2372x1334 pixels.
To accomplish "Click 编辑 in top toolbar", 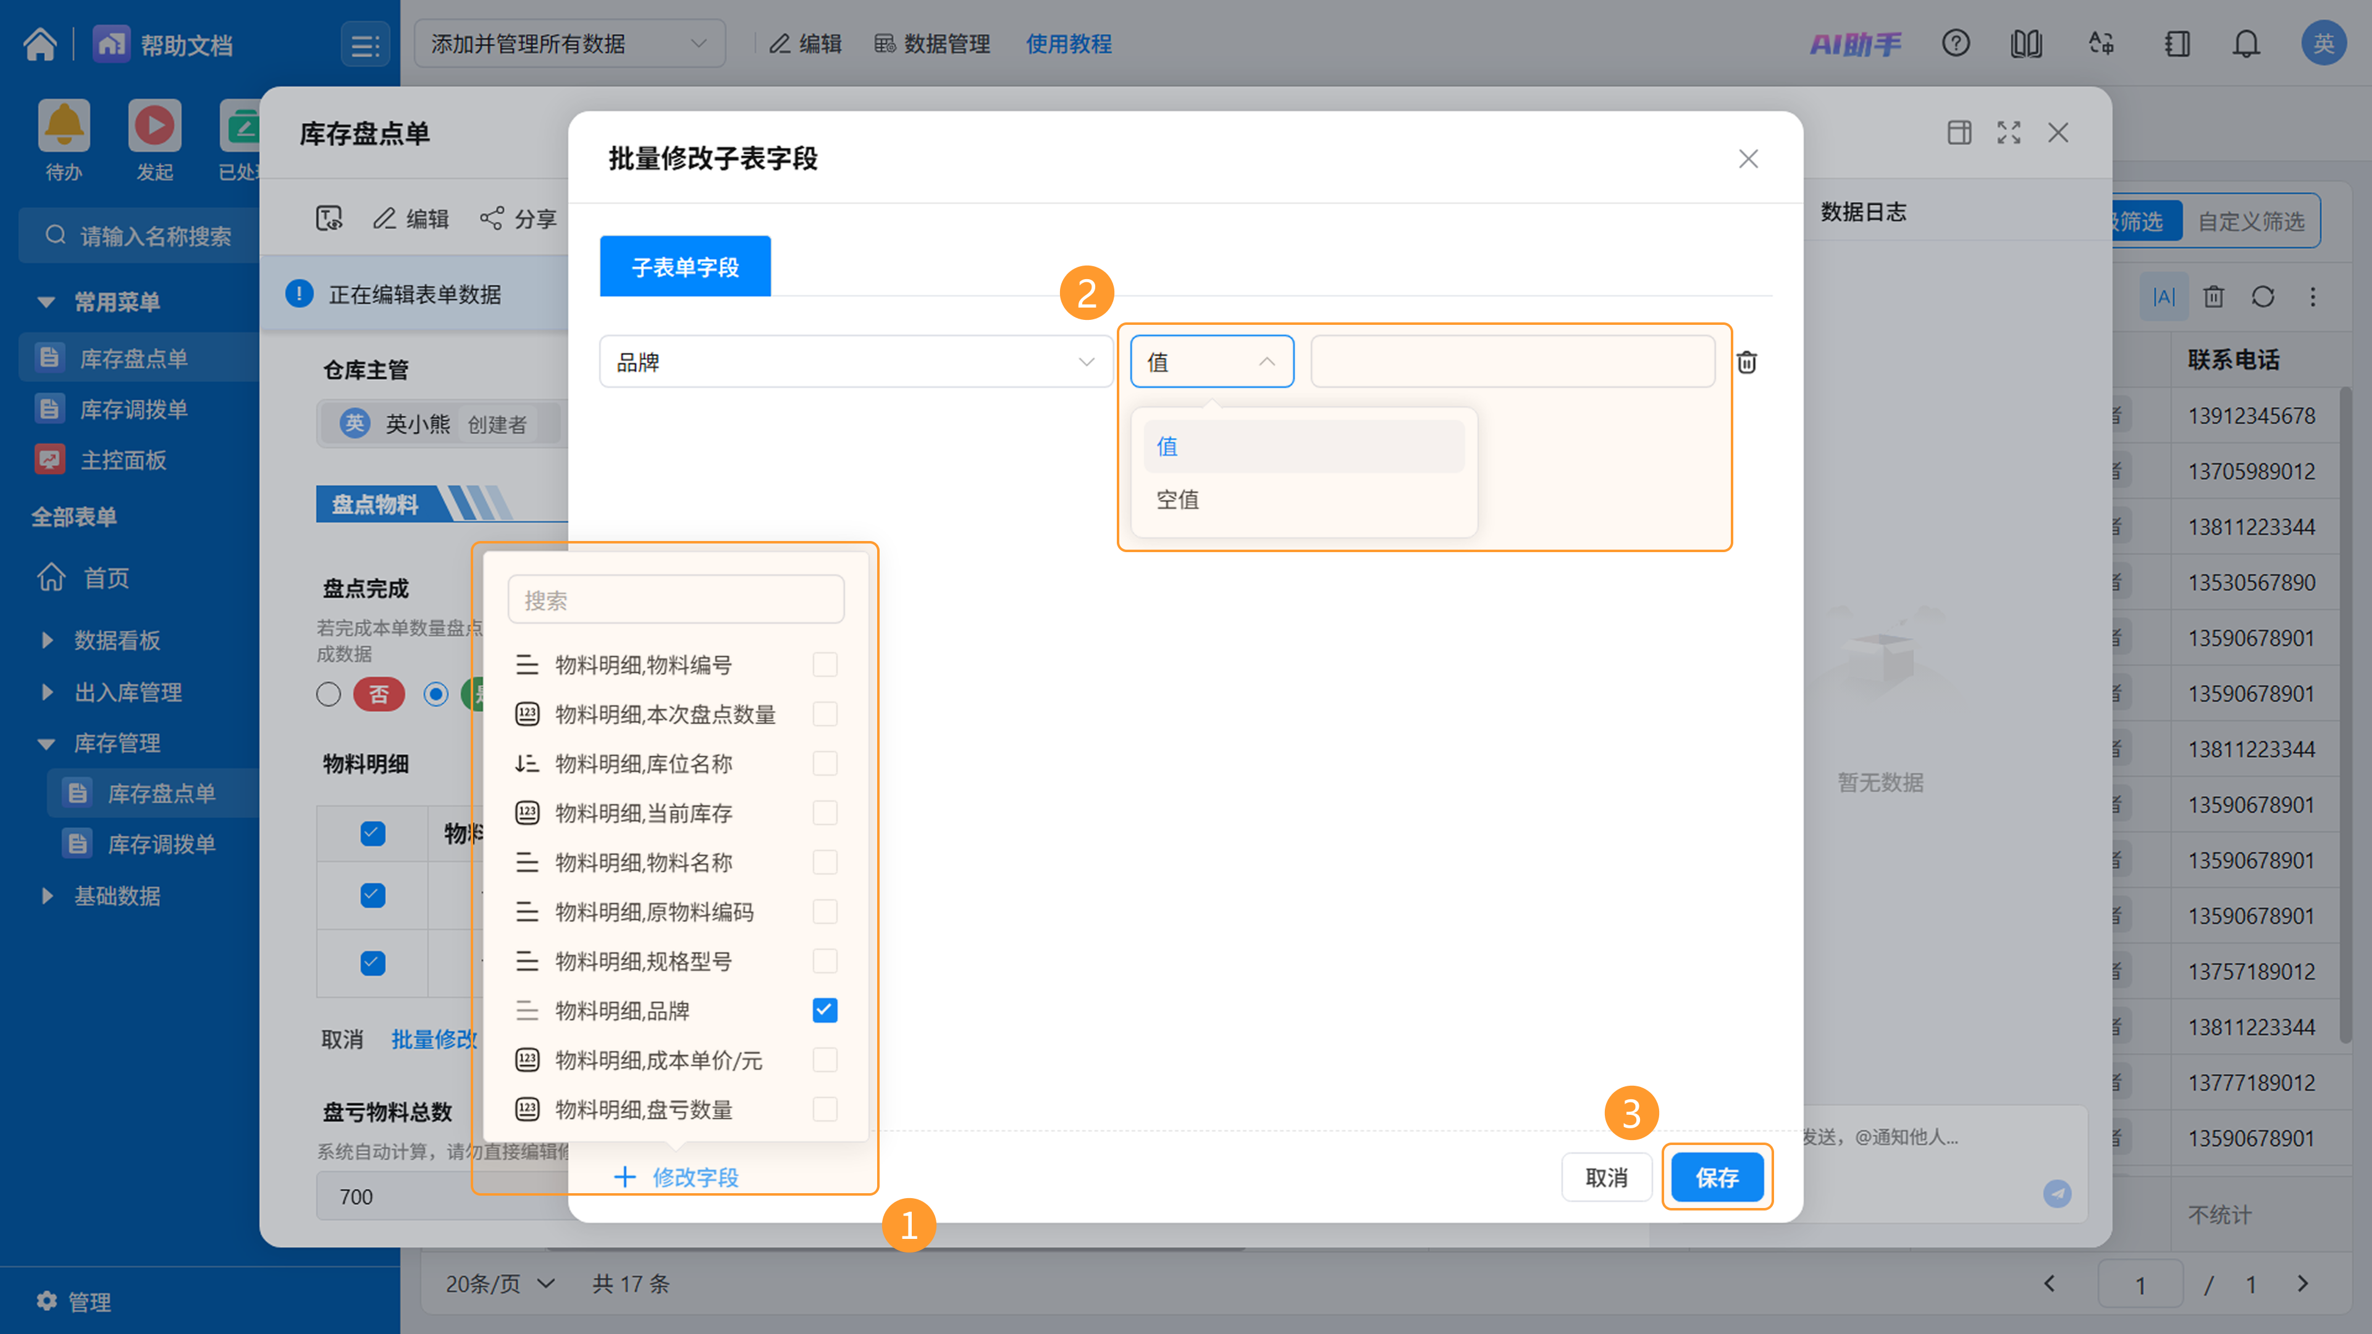I will [805, 43].
